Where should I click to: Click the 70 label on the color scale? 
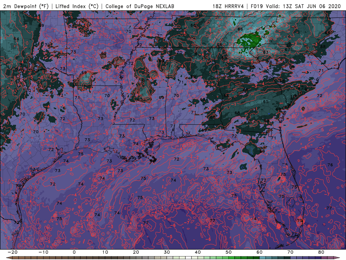(x=290, y=252)
